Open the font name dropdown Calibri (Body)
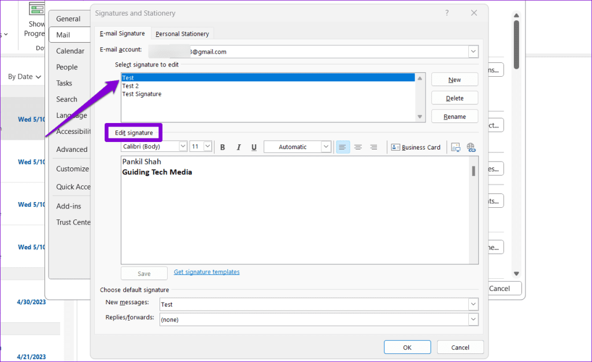 (183, 146)
